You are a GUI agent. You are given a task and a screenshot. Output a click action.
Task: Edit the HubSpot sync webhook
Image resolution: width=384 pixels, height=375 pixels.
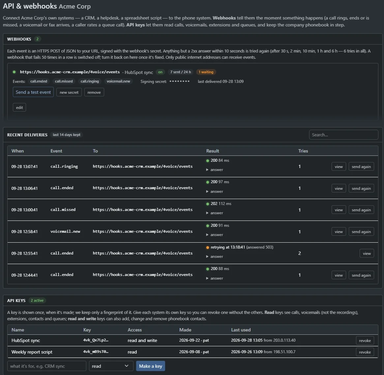coord(19,107)
